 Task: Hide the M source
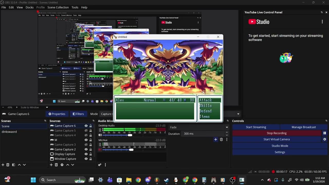pyautogui.click(x=86, y=140)
